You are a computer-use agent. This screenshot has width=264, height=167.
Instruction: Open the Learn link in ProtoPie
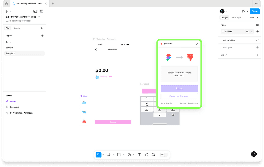click(183, 104)
